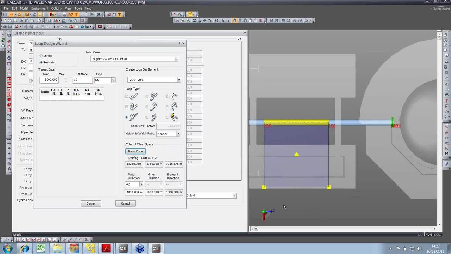This screenshot has height=254, width=451.
Task: Select loop type in first row, first column
Action: 127,96
